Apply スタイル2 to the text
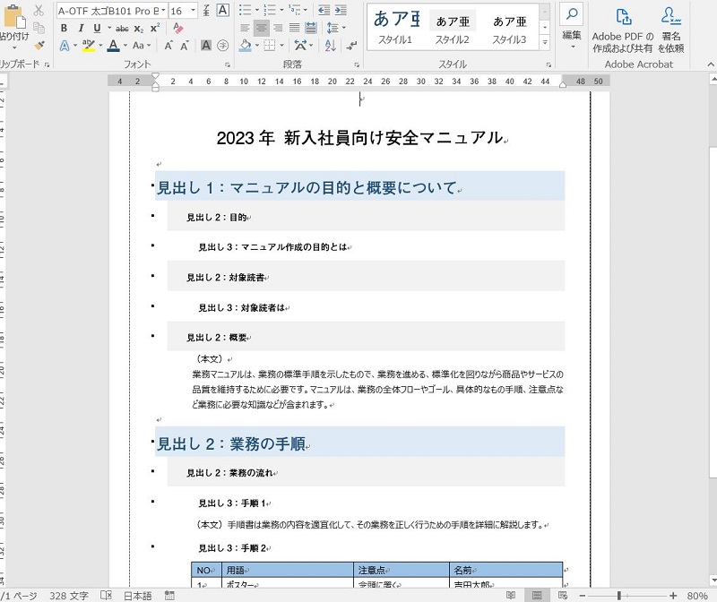Image resolution: width=717 pixels, height=602 pixels. 454,27
